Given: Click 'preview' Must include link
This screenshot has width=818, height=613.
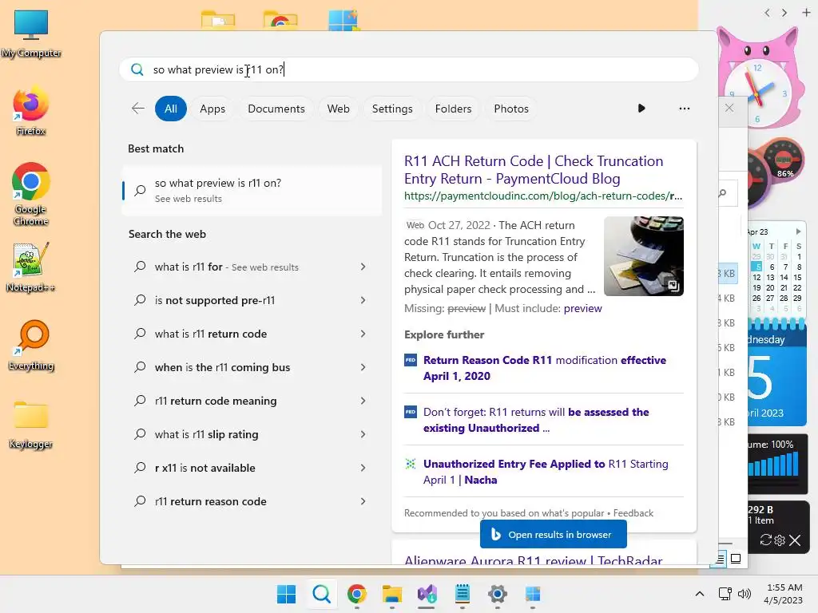Looking at the screenshot, I should [x=582, y=308].
